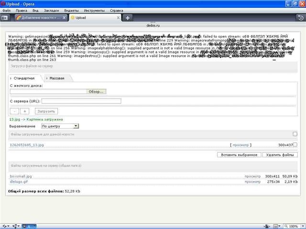Click the 2,19 Kb size value
Screen dimensions: 306x229
click(291, 182)
